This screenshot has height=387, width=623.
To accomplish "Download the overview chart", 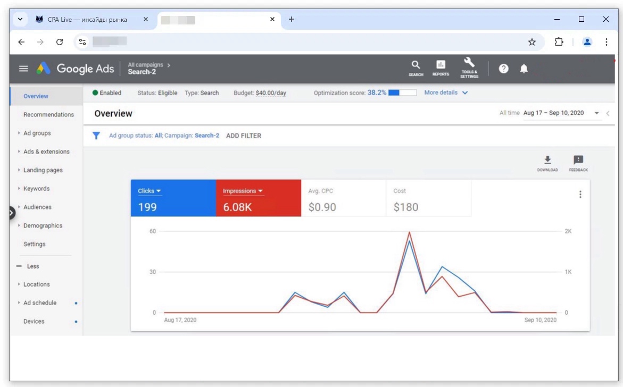I will click(x=547, y=164).
